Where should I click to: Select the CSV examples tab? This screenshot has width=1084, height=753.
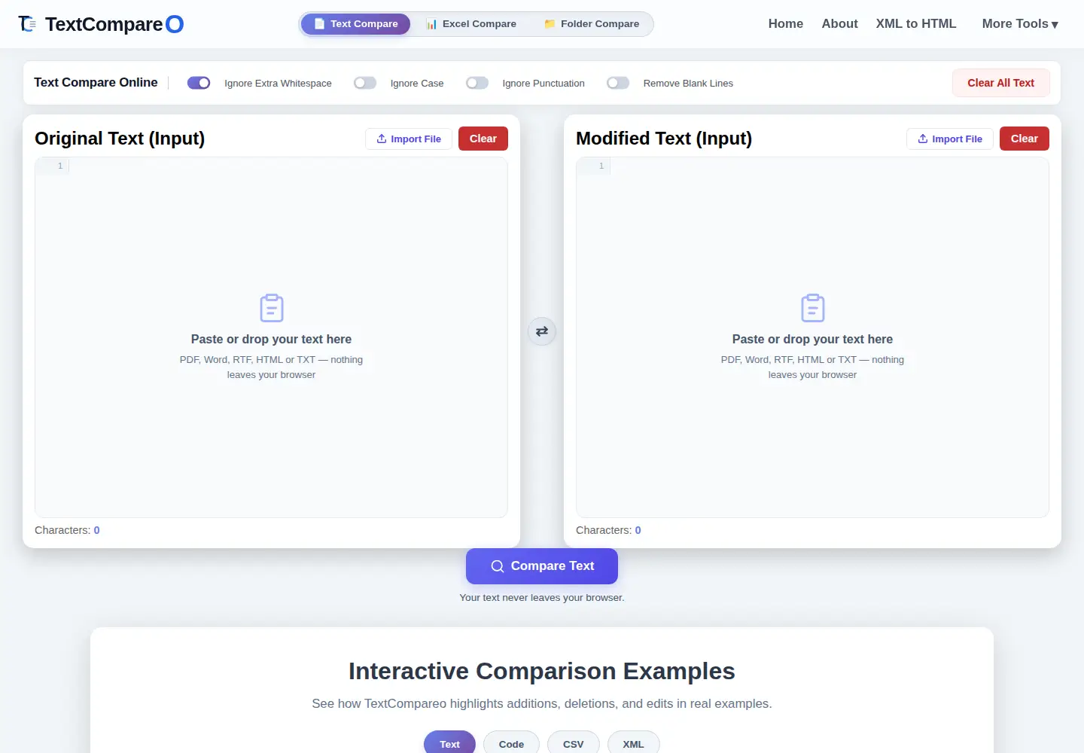point(574,743)
